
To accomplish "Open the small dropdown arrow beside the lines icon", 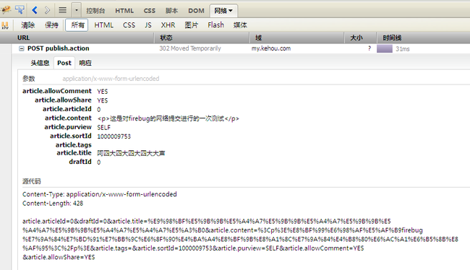I will 77,11.
